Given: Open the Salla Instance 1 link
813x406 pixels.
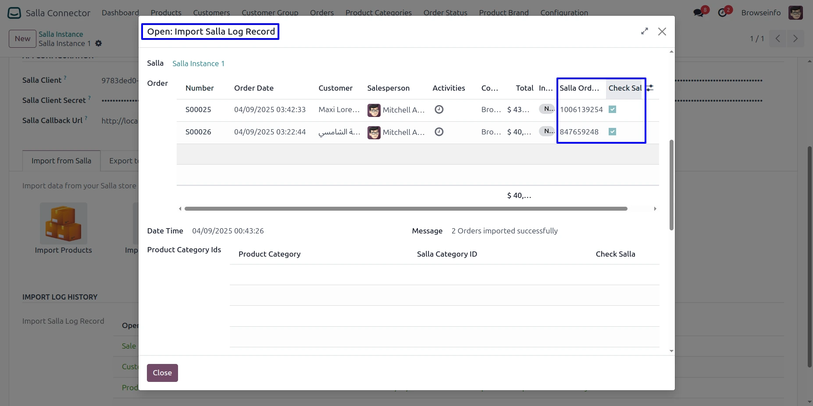Looking at the screenshot, I should (x=198, y=64).
